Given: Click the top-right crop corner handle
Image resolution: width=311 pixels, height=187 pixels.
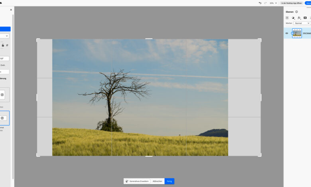Looking at the screenshot, I should pyautogui.click(x=260, y=40).
